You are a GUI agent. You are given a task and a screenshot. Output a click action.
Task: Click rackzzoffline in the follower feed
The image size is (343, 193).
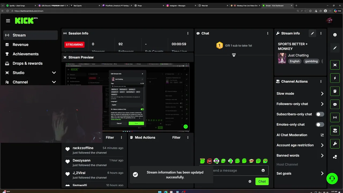(83, 148)
